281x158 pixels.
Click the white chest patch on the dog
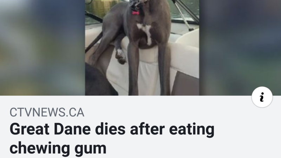(146, 33)
